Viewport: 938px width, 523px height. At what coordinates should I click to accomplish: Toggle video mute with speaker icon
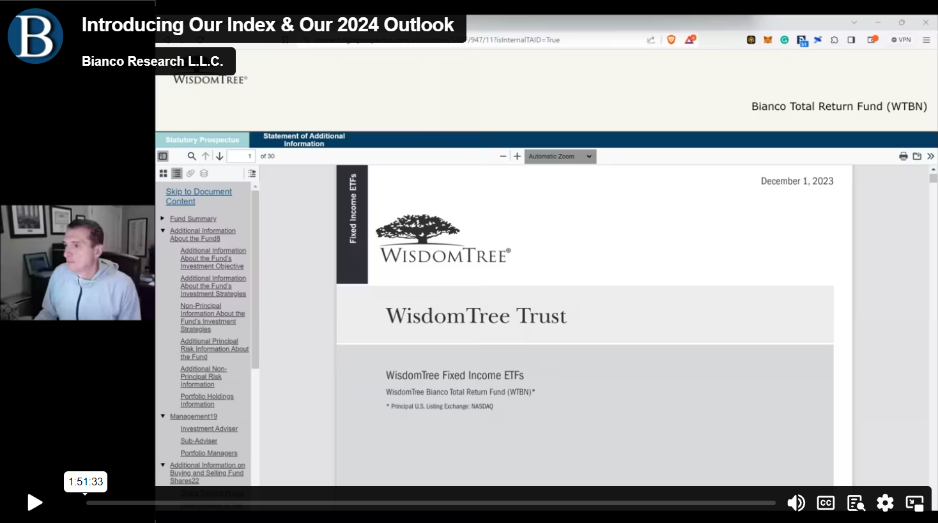796,503
